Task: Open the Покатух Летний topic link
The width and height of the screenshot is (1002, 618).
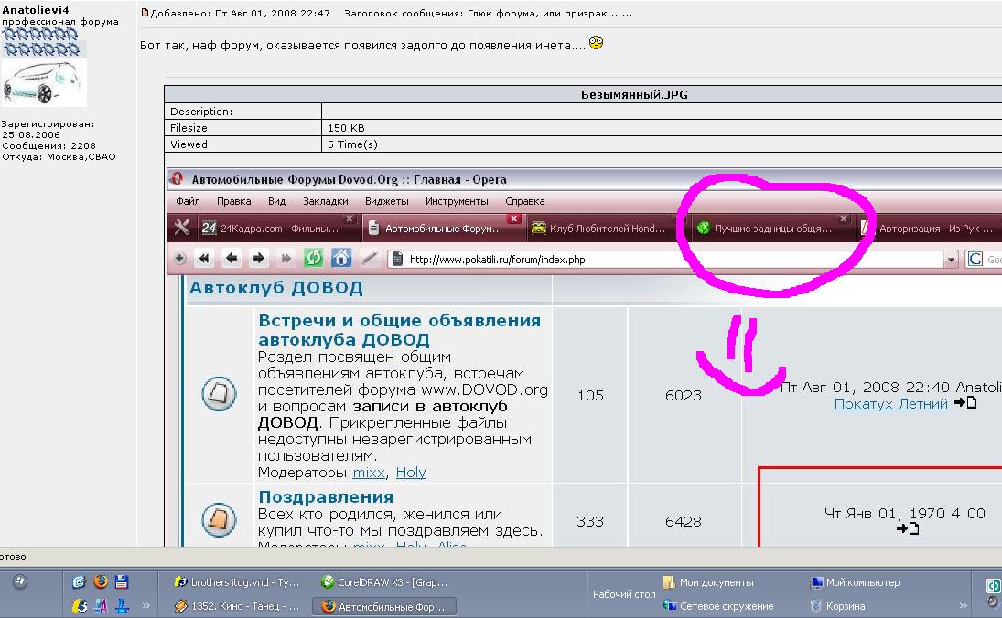Action: [x=890, y=403]
